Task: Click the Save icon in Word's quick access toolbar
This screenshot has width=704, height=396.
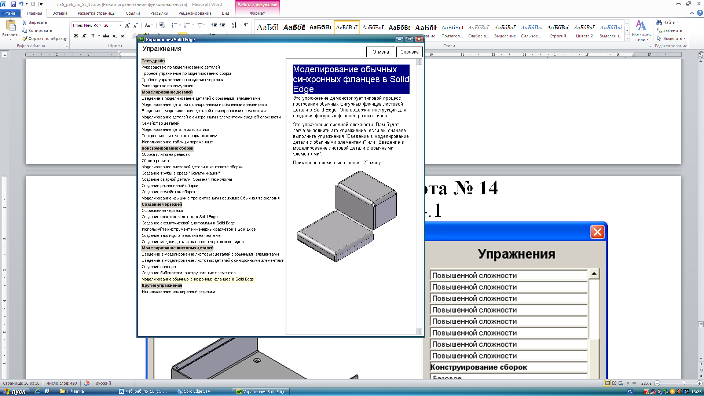Action: [13, 4]
